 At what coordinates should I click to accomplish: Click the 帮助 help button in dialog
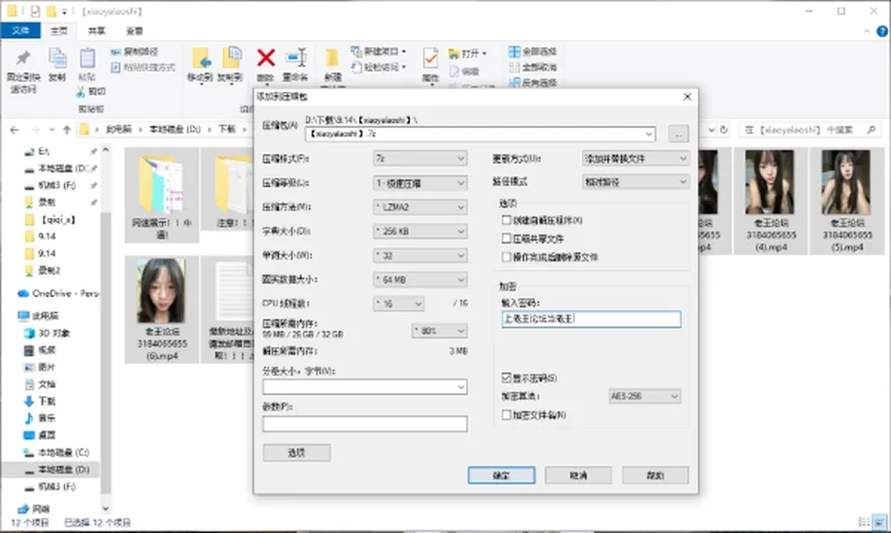point(655,475)
